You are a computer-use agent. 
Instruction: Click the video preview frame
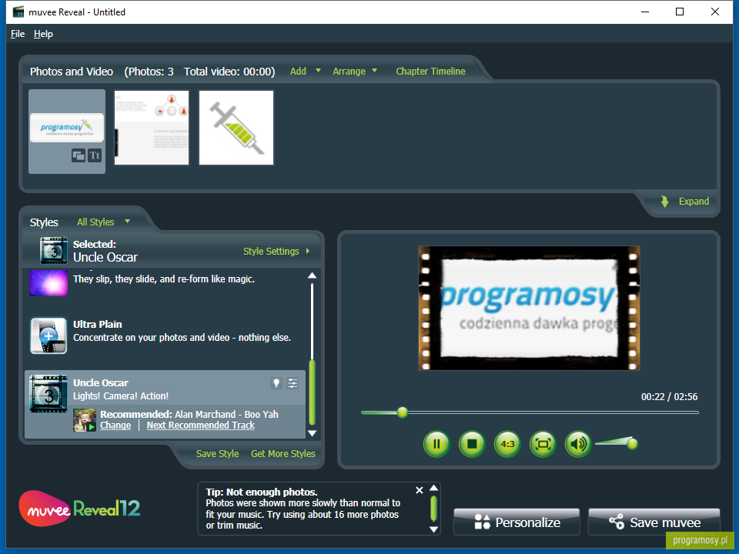pyautogui.click(x=529, y=308)
